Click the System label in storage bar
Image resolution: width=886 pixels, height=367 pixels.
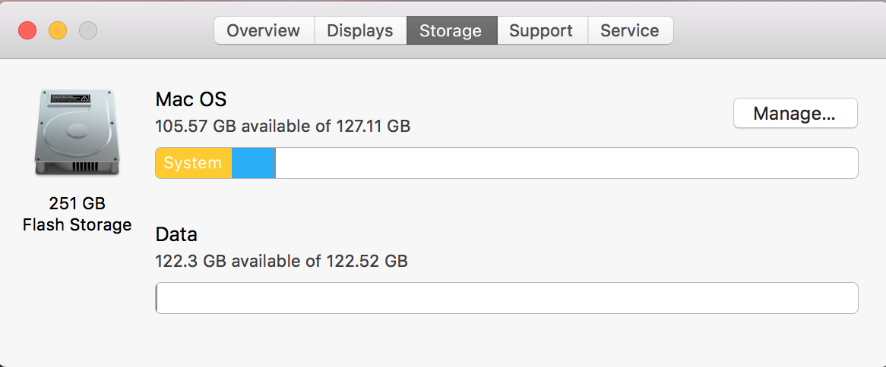point(192,163)
